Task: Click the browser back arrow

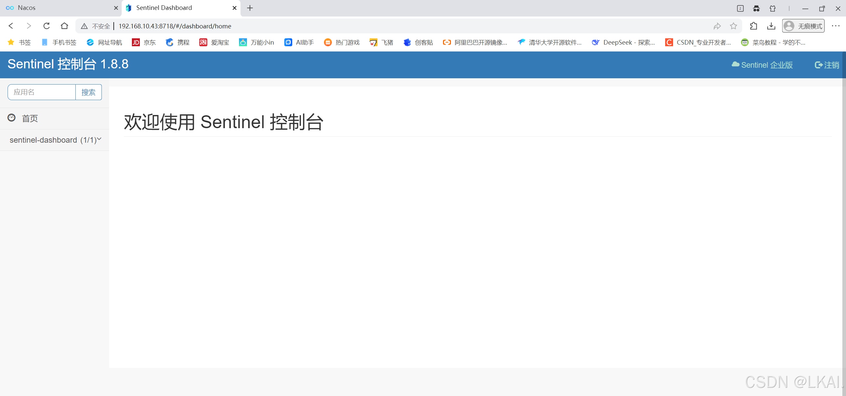Action: pos(11,26)
